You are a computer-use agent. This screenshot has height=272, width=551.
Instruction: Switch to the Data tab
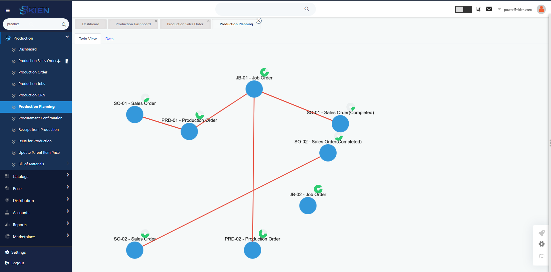109,39
